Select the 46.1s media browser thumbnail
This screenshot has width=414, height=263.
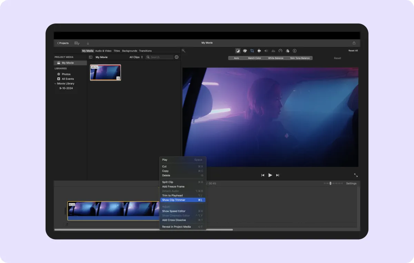(x=106, y=73)
